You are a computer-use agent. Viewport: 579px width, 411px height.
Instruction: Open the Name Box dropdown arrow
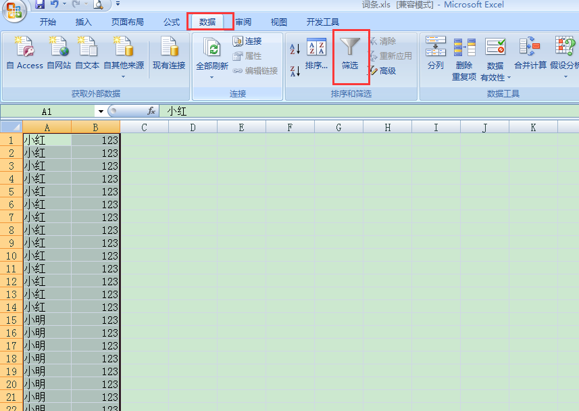101,112
